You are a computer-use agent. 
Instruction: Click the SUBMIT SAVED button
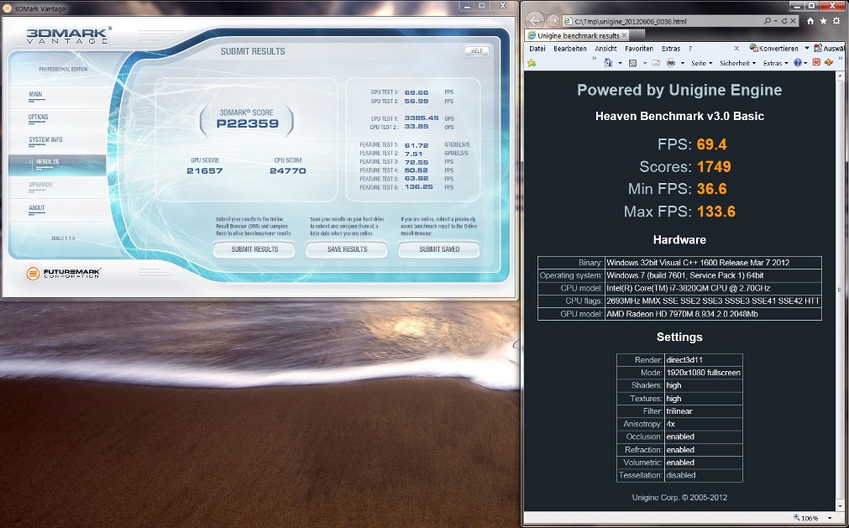point(439,249)
